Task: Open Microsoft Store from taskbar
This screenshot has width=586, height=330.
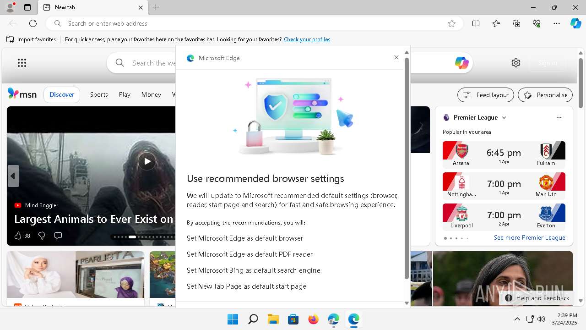Action: point(293,319)
